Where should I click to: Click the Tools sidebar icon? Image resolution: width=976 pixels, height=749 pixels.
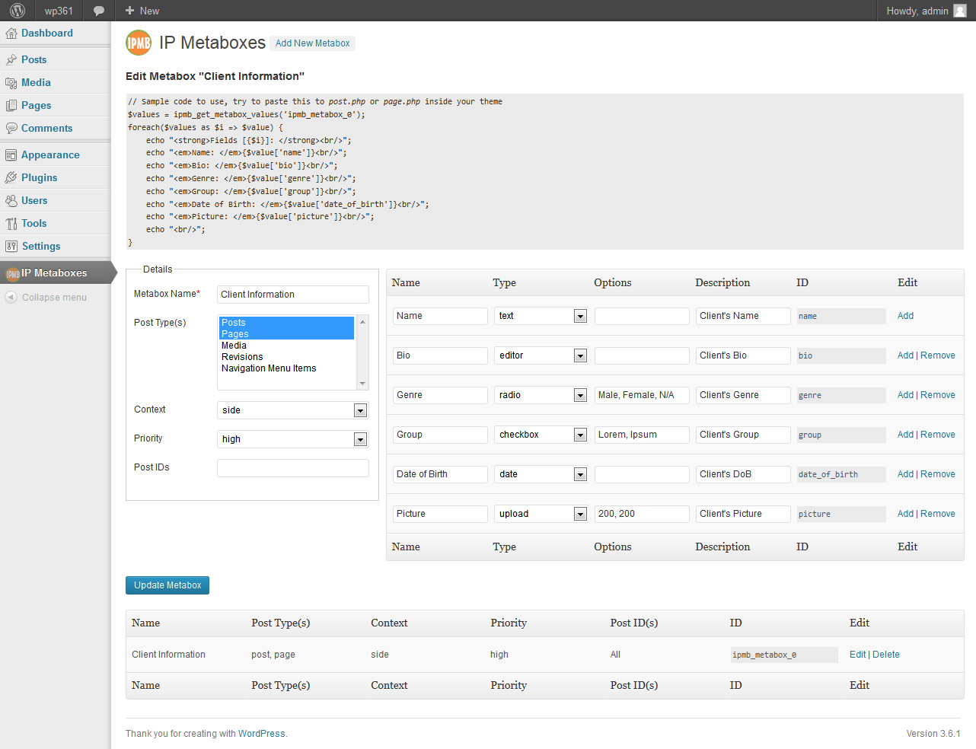tap(11, 224)
